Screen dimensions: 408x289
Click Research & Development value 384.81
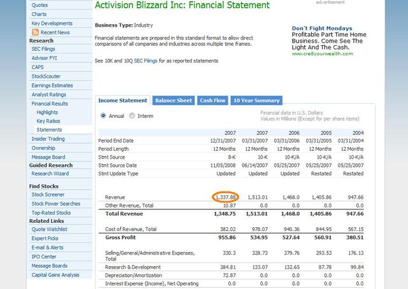pyautogui.click(x=228, y=267)
